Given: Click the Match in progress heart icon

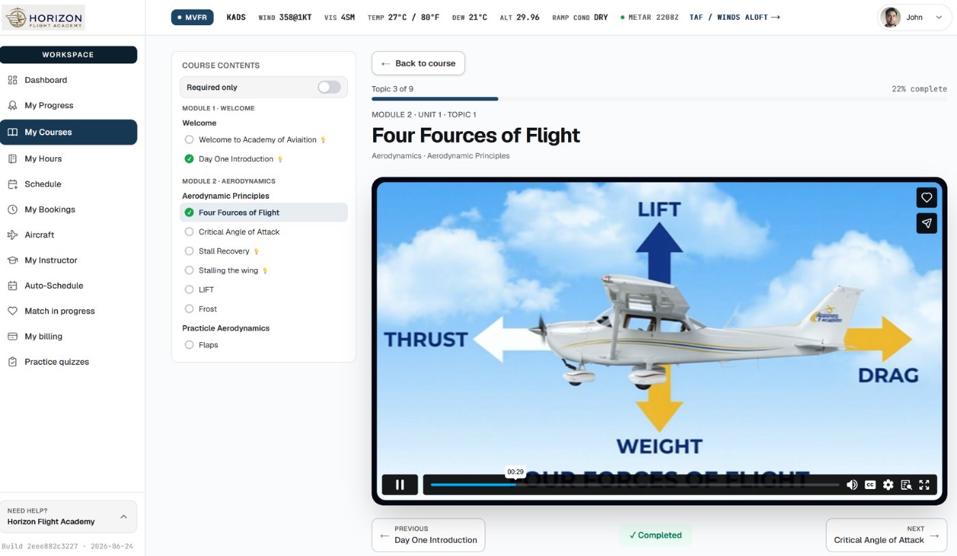Looking at the screenshot, I should (x=12, y=311).
